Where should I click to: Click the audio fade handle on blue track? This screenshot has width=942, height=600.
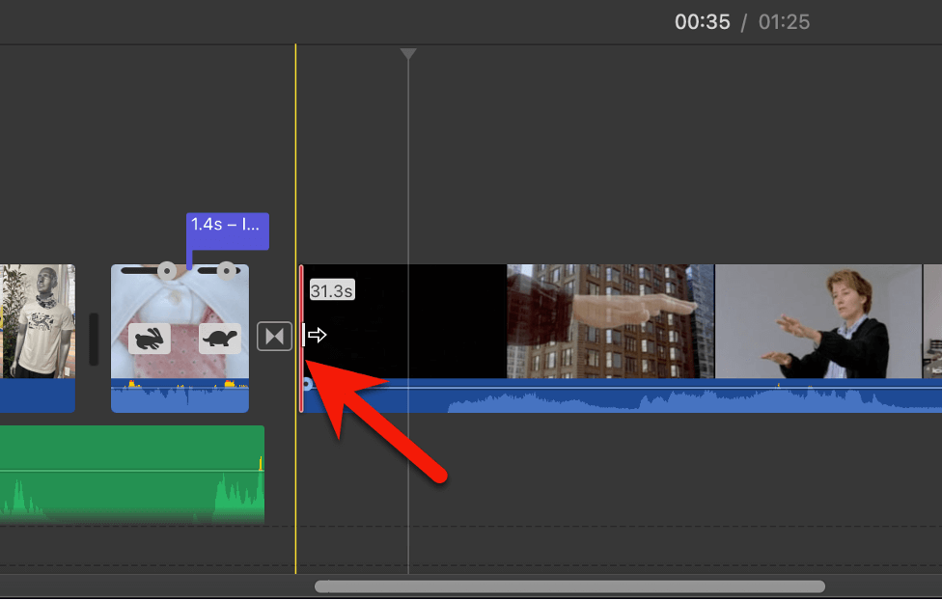pyautogui.click(x=308, y=384)
